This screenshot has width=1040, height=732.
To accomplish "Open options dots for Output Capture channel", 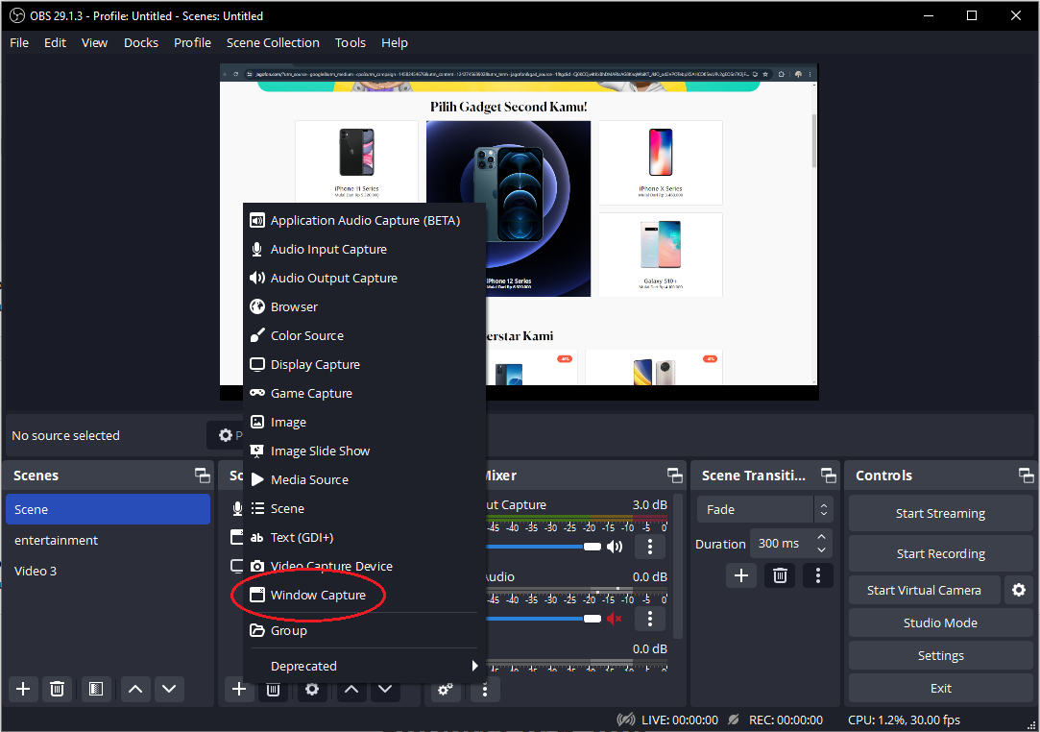I will (x=650, y=547).
